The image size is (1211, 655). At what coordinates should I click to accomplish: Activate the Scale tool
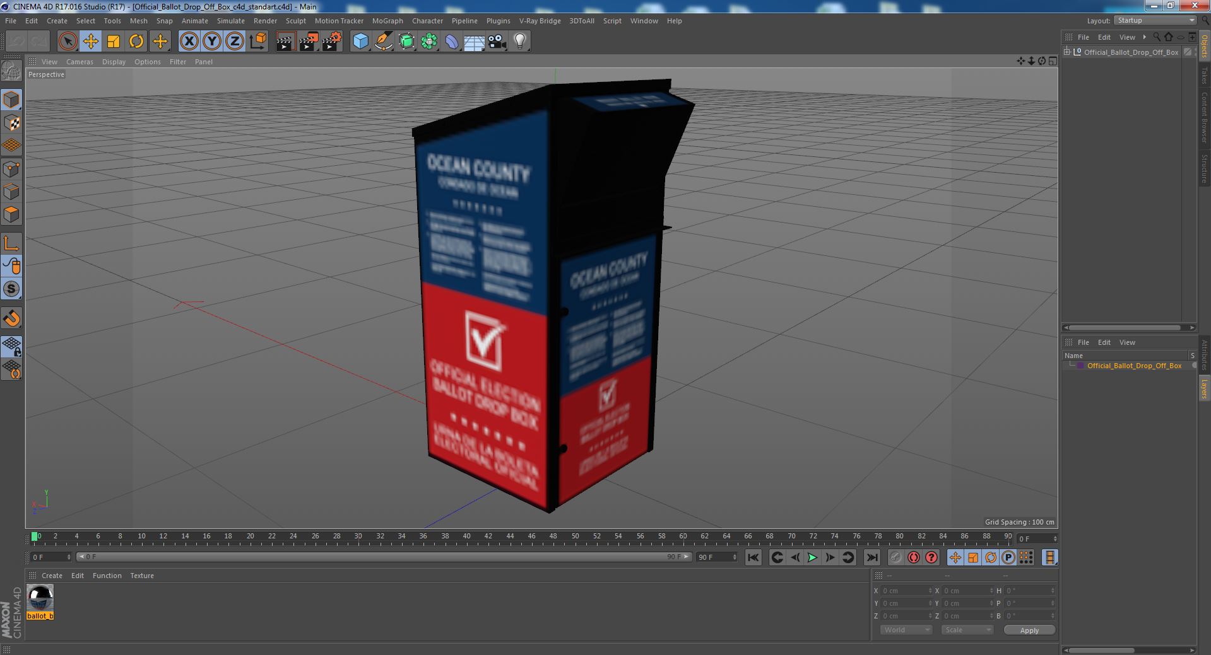114,42
